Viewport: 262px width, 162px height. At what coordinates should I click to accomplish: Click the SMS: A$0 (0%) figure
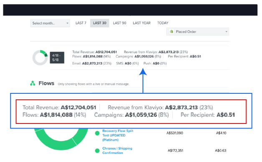coord(127,63)
